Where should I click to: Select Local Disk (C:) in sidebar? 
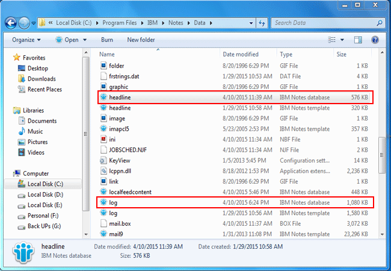coord(43,184)
